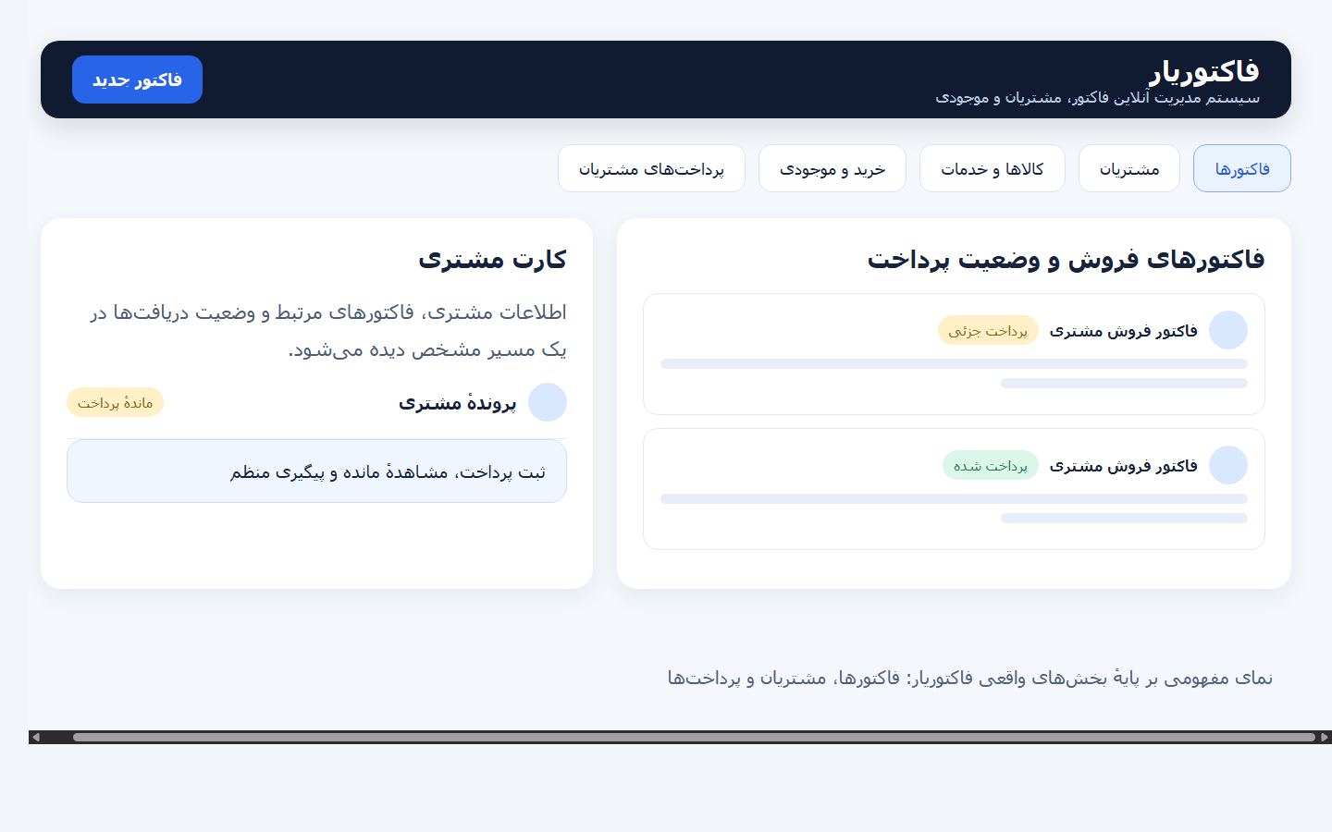Click the horizontal scrollbar thumb

point(694,737)
